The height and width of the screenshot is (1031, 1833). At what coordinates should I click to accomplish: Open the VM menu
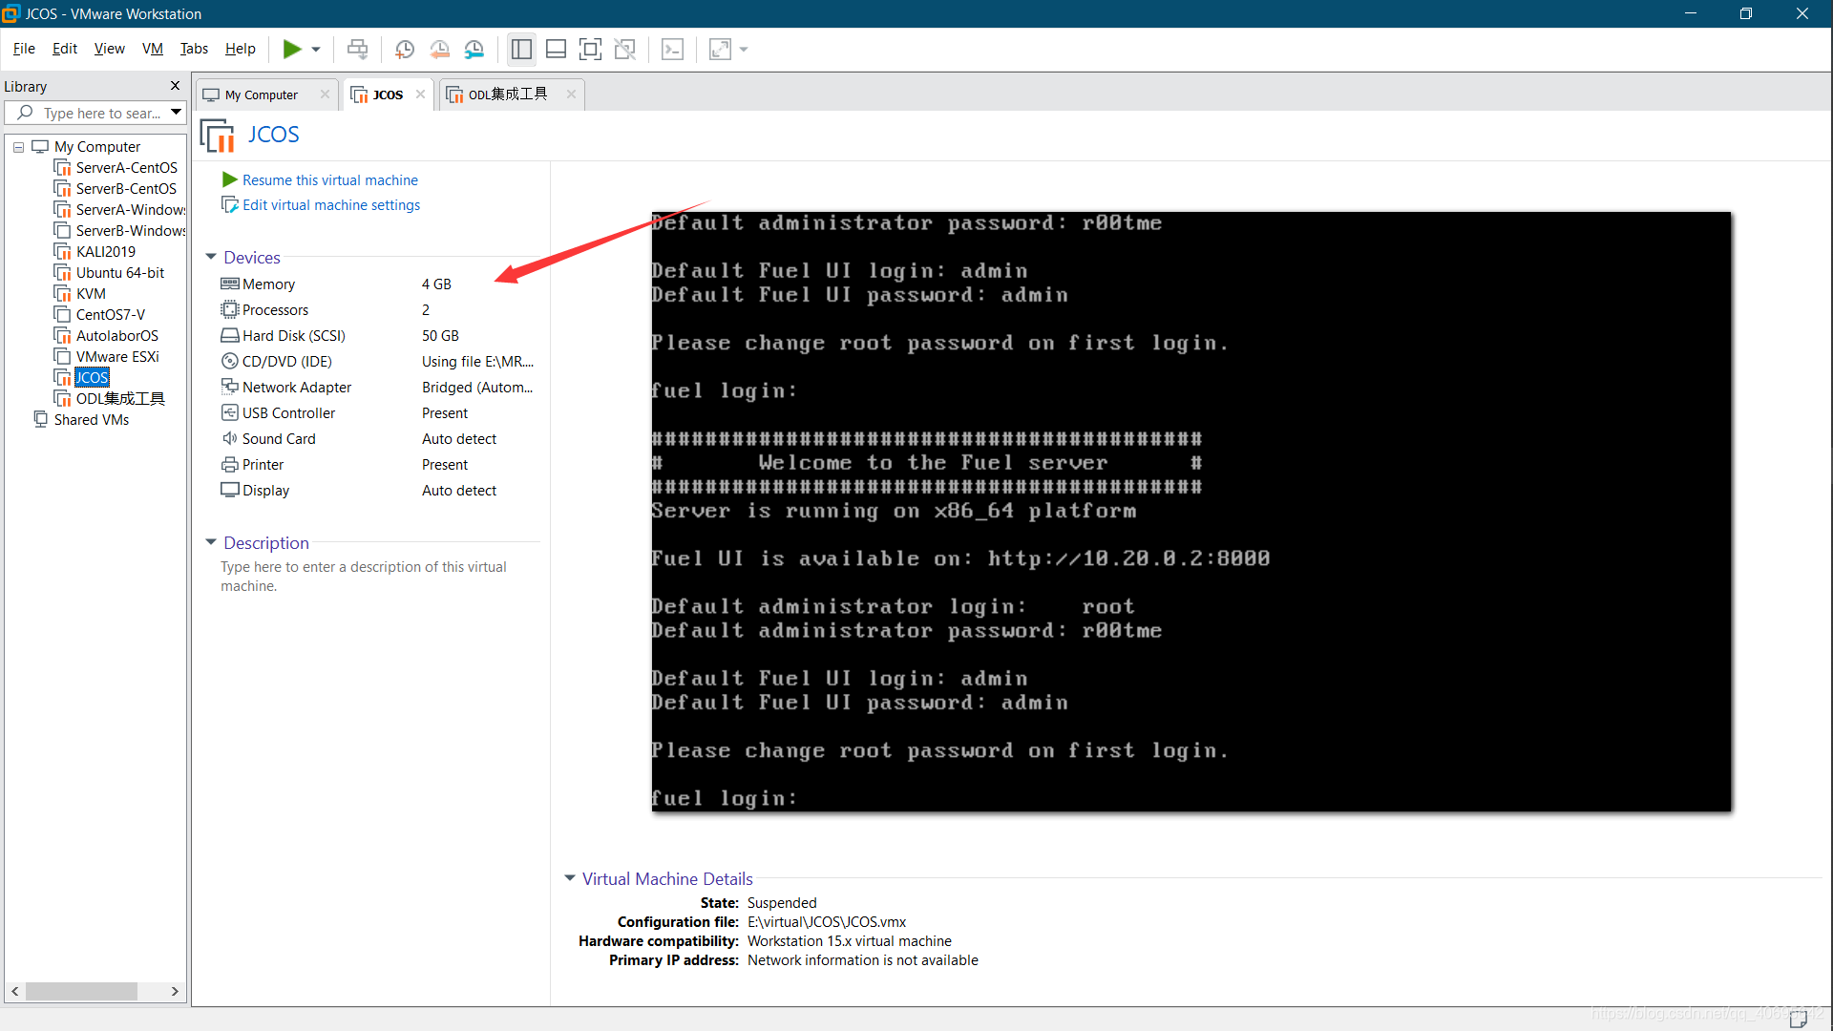(153, 49)
